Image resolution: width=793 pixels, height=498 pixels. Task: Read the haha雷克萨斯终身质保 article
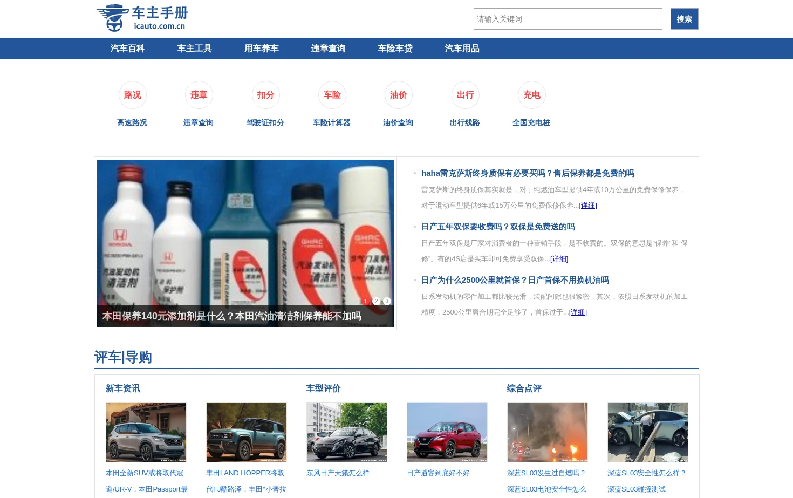click(528, 173)
